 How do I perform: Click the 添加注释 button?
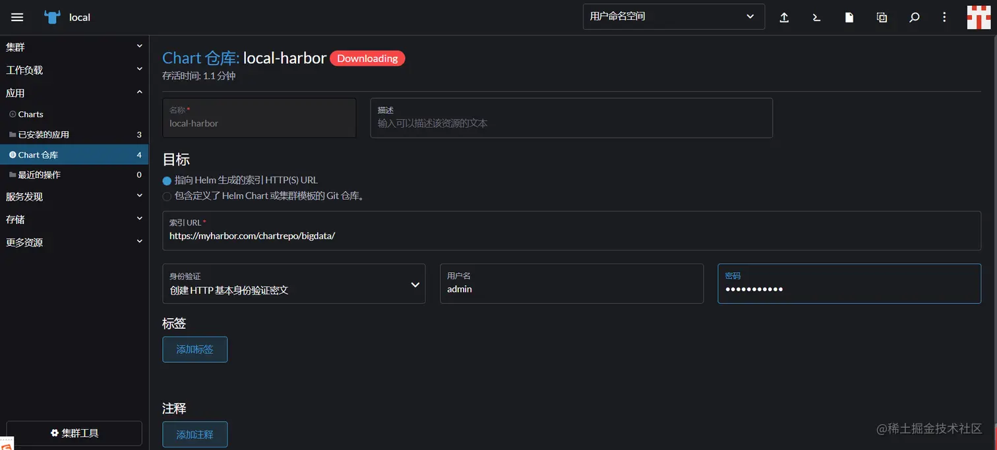point(195,435)
